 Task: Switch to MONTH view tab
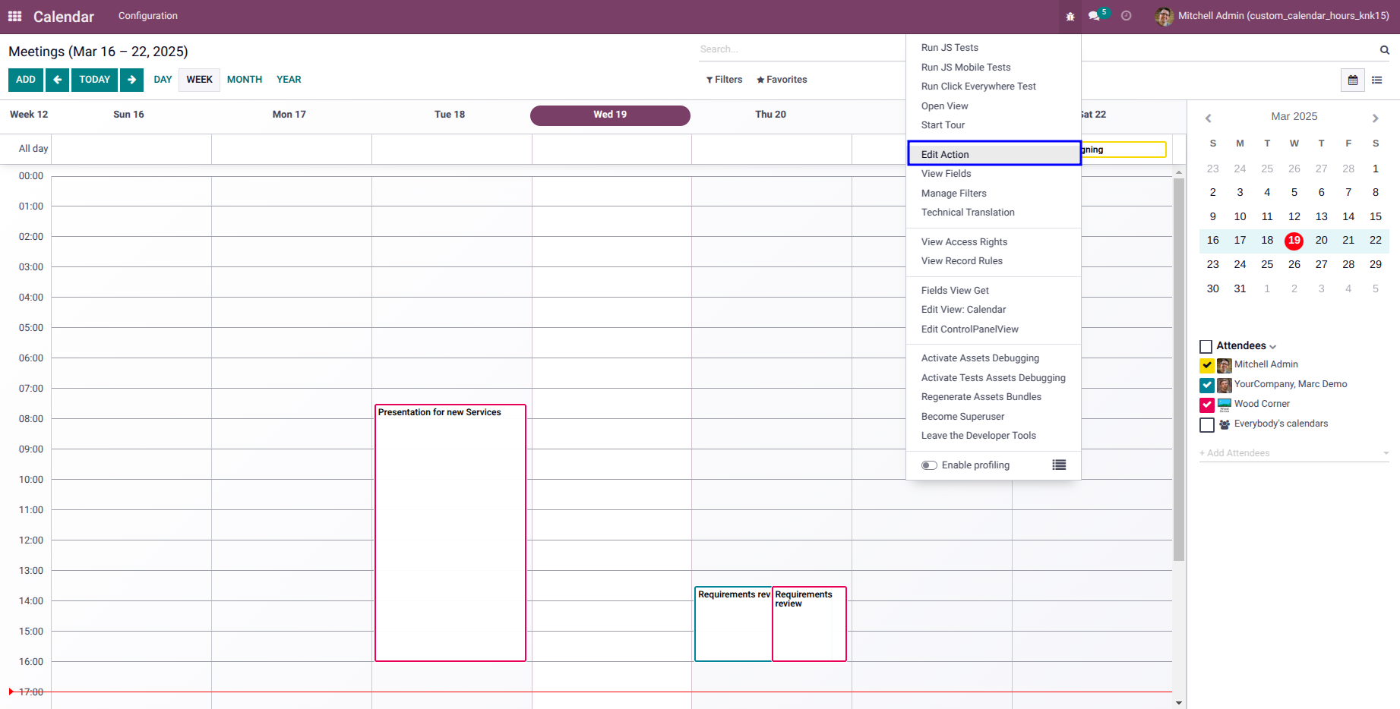pyautogui.click(x=245, y=80)
